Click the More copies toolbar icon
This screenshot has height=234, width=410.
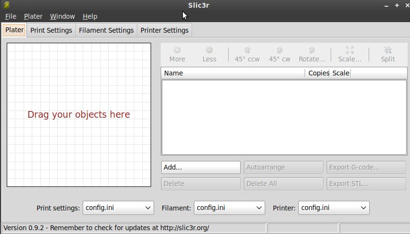pyautogui.click(x=177, y=54)
